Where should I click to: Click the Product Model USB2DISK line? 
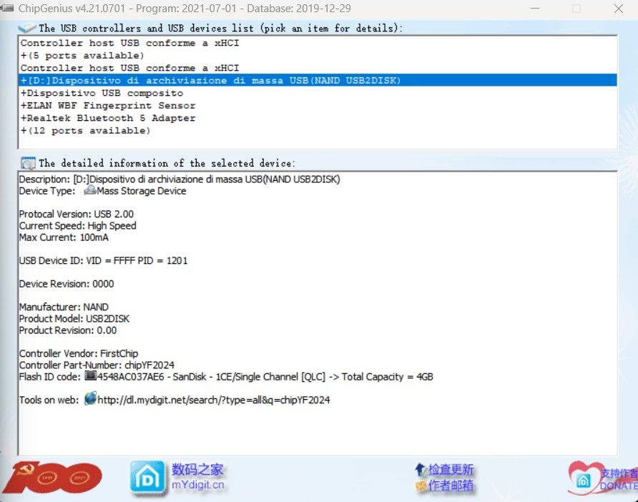pyautogui.click(x=74, y=318)
